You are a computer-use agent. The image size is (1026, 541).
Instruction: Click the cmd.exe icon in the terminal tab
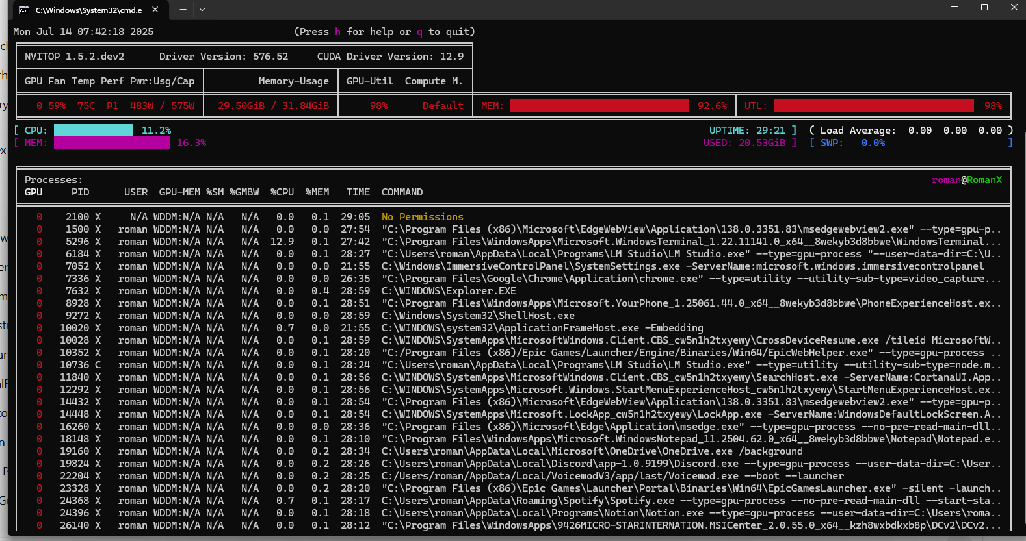coord(24,10)
